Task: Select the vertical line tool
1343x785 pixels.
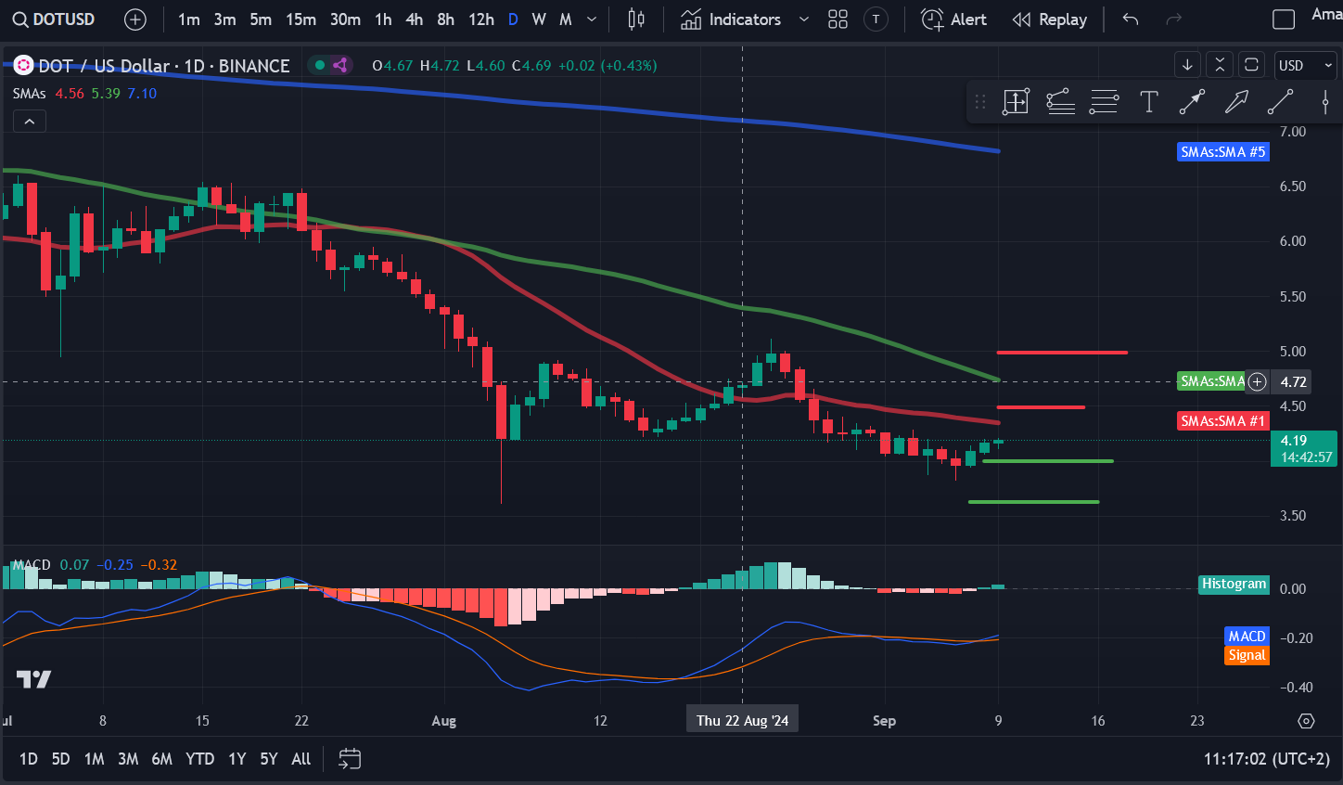Action: [1325, 102]
